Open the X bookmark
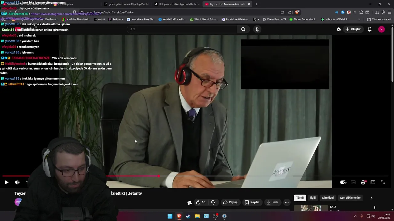This screenshot has height=221, width=394. [256, 19]
